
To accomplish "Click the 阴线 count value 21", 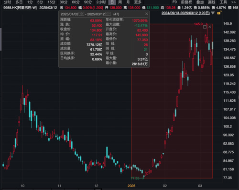I will (x=146, y=50).
